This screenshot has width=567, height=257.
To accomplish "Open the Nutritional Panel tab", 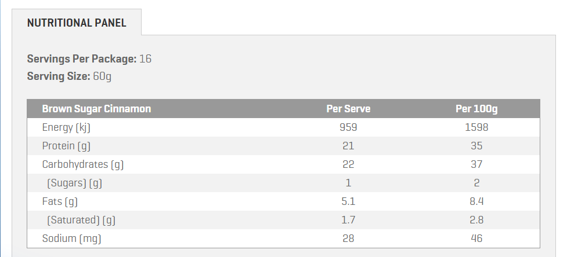I will [77, 23].
